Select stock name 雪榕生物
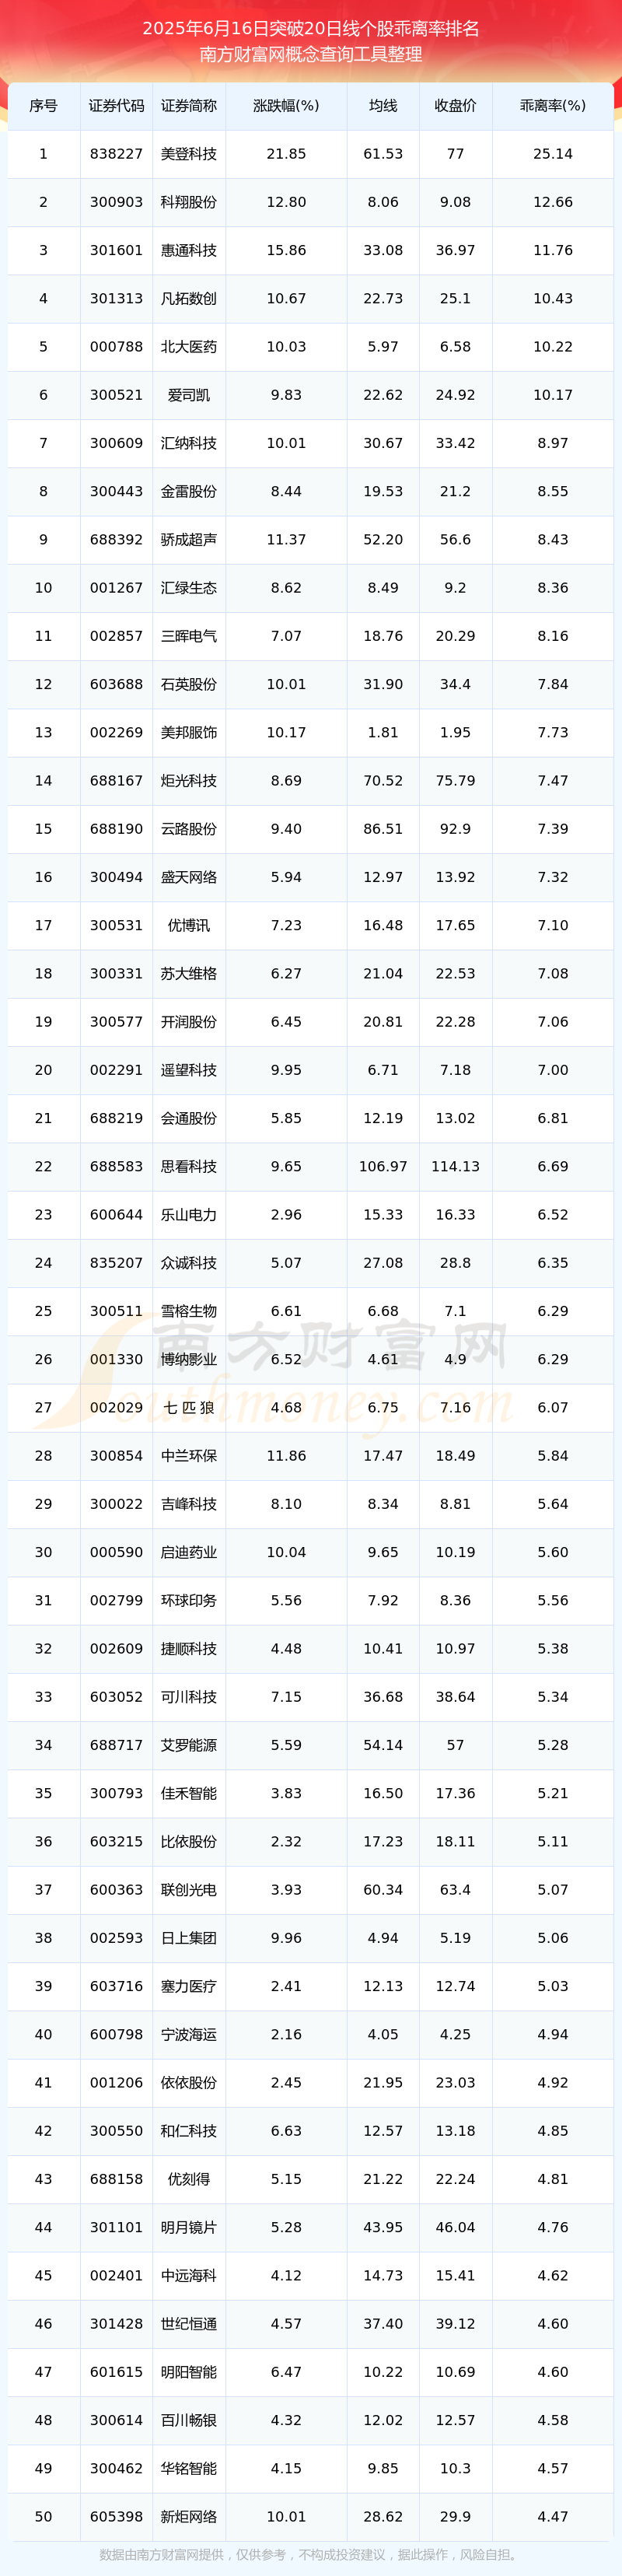Image resolution: width=622 pixels, height=2576 pixels. point(189,1311)
